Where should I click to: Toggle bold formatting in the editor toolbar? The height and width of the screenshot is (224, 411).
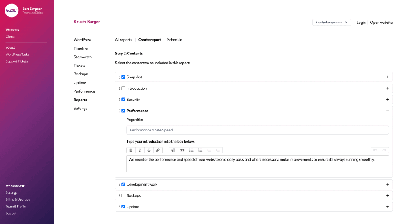[131, 150]
